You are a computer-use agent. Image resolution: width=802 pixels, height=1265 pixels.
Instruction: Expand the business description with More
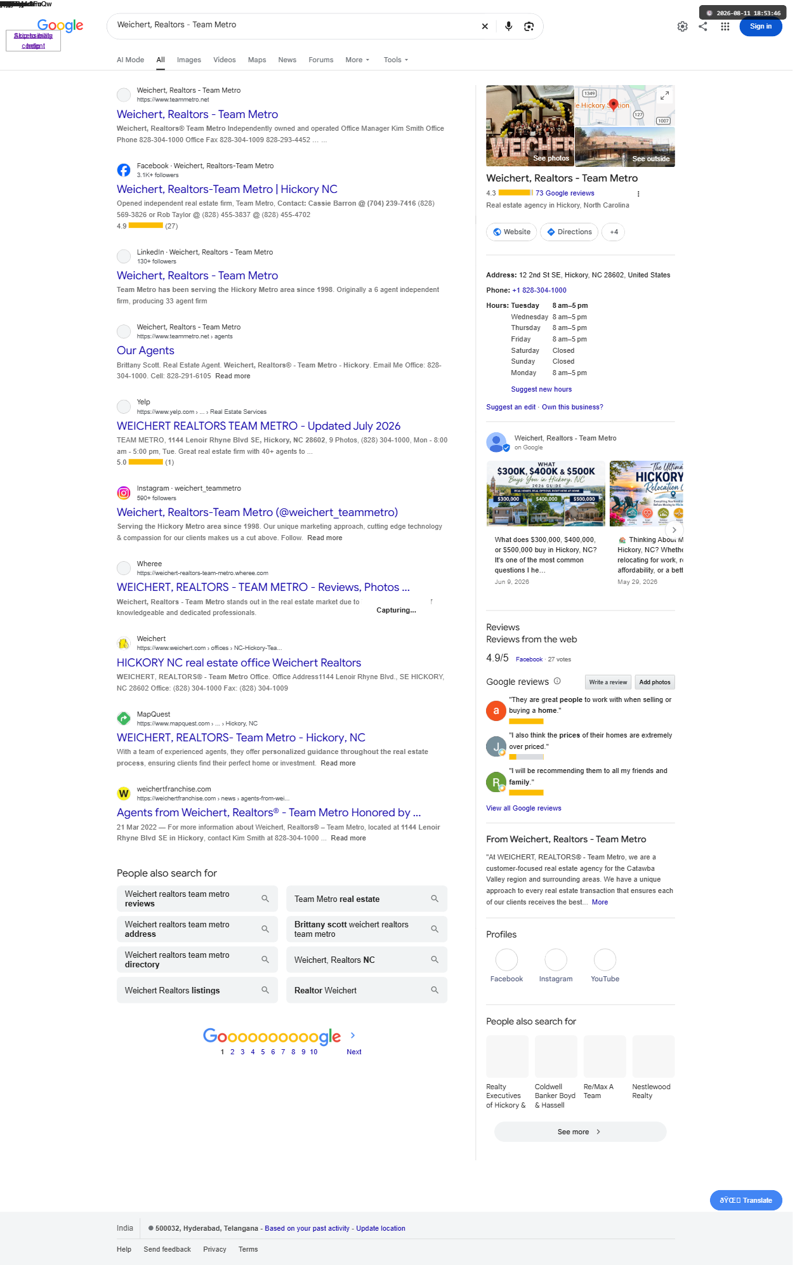point(600,902)
